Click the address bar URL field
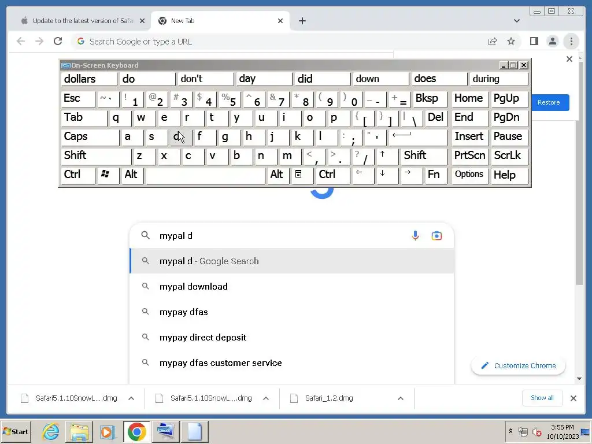Viewport: 592px width, 444px height. tap(279, 42)
